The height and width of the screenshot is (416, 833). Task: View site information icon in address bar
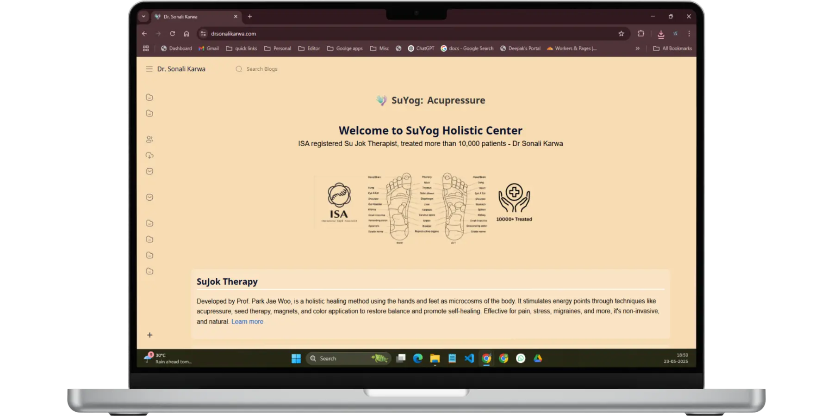203,34
